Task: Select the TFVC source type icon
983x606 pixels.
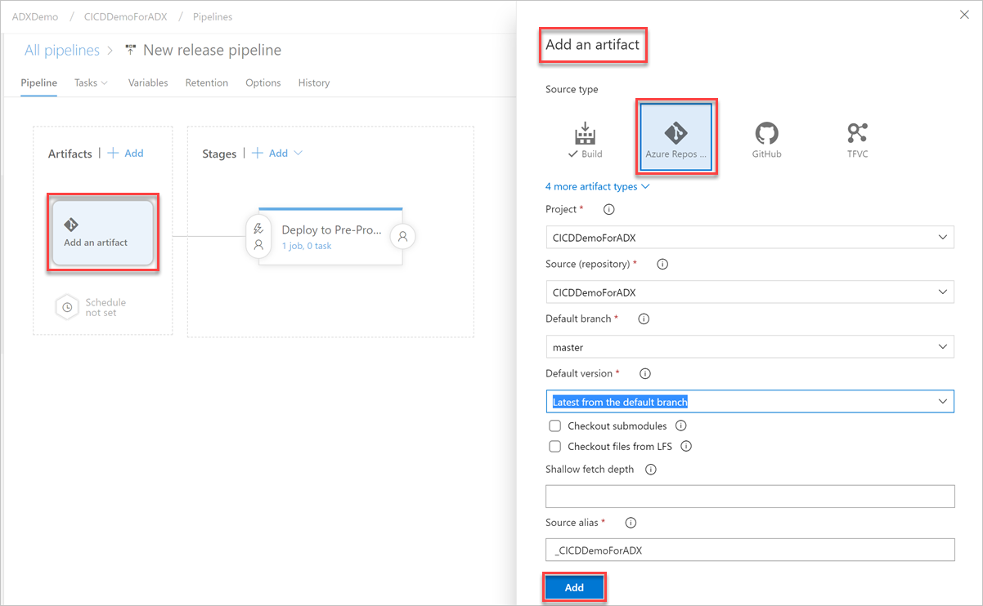Action: coord(857,137)
